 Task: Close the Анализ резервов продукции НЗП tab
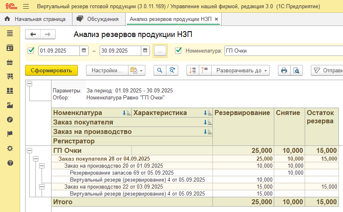coord(216,19)
